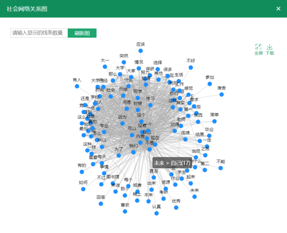Select the 成绩 node
Viewport: 287px width, 233px height.
pos(185,139)
